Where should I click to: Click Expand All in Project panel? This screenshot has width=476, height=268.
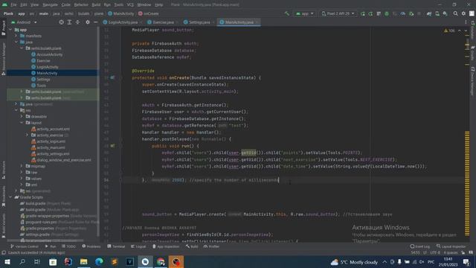69,22
